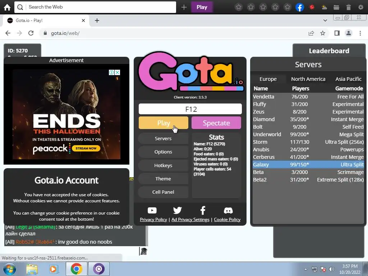Image resolution: width=368 pixels, height=276 pixels.
Task: Select the Gota.io - Play! browser tab
Action: pos(46,20)
